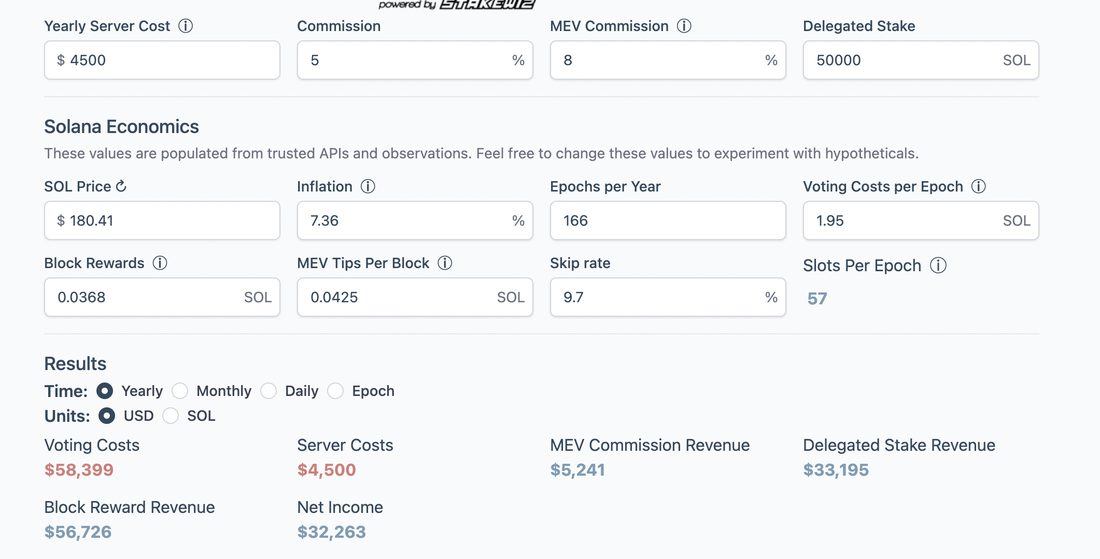Click the MEV Tips Per Block info icon
The image size is (1100, 559).
click(x=445, y=263)
